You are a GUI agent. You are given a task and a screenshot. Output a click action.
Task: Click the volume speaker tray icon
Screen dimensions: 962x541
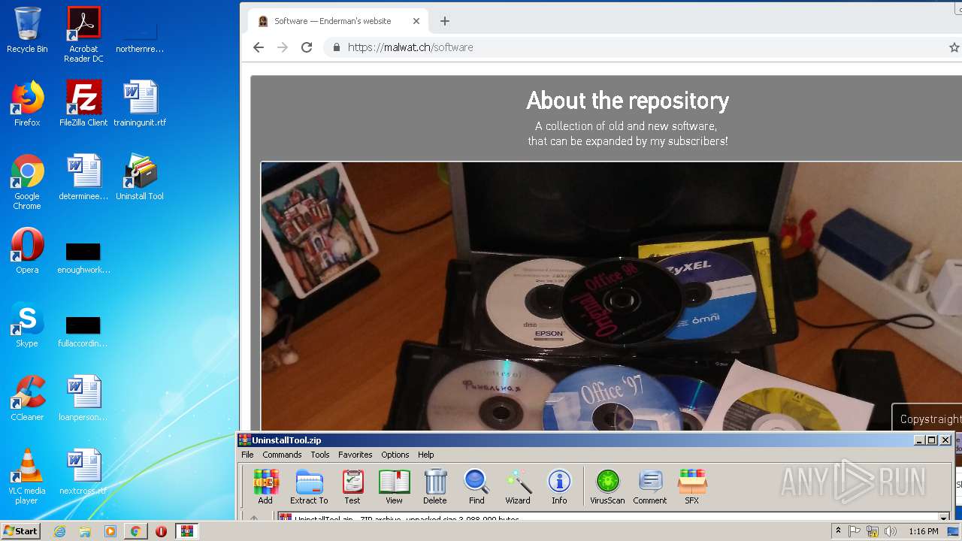click(891, 531)
